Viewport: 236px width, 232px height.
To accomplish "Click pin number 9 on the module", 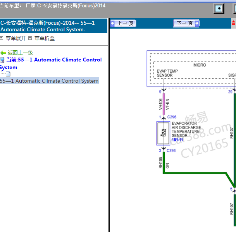I will click(x=160, y=92).
